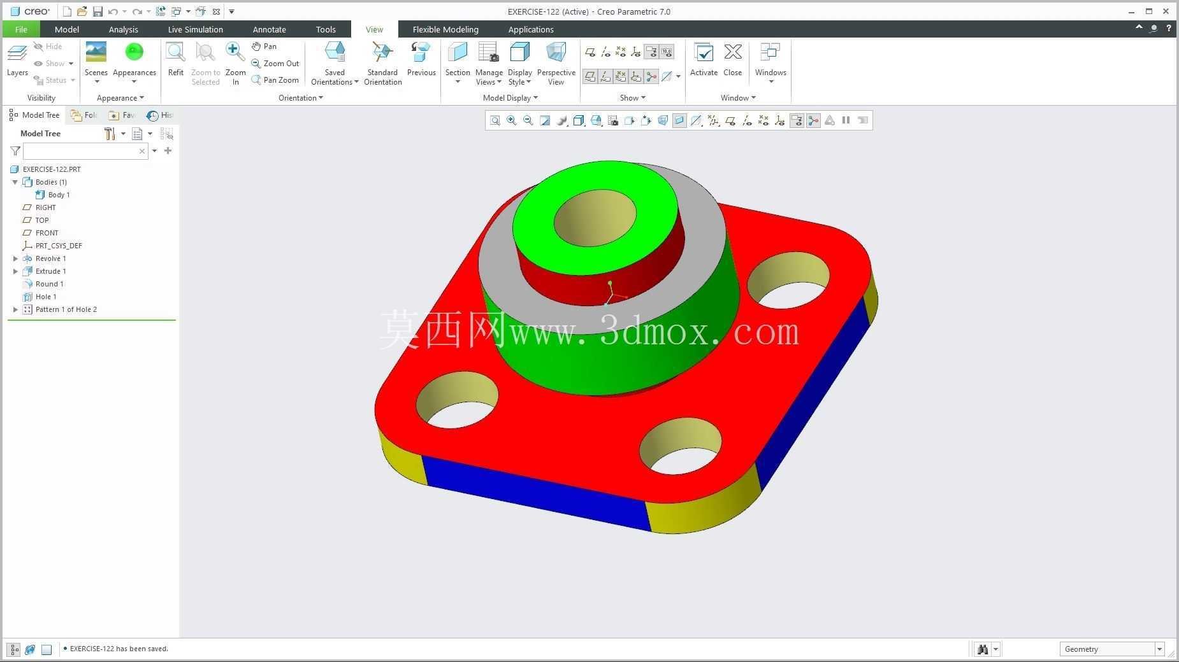Click the grey triangle icon beside Pause button
Image resolution: width=1179 pixels, height=662 pixels.
[830, 120]
